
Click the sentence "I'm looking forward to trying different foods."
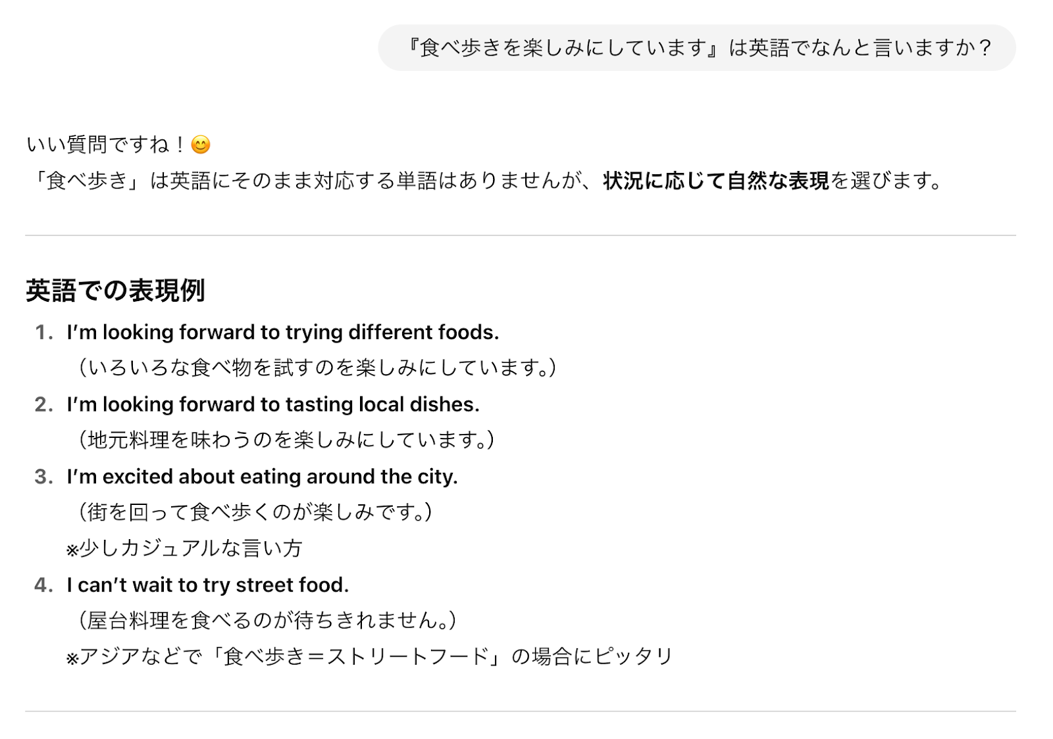click(283, 332)
